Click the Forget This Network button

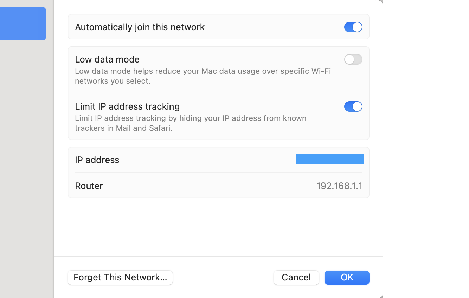tap(120, 277)
